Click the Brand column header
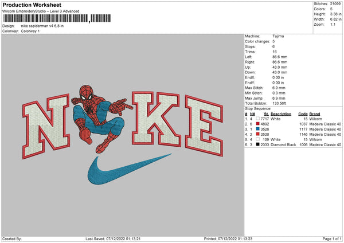The height and width of the screenshot is (243, 344). pyautogui.click(x=315, y=113)
